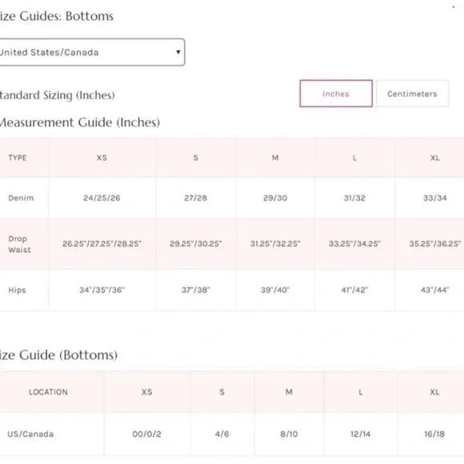Click the Size Guide (Bottoms) heading

(58, 355)
